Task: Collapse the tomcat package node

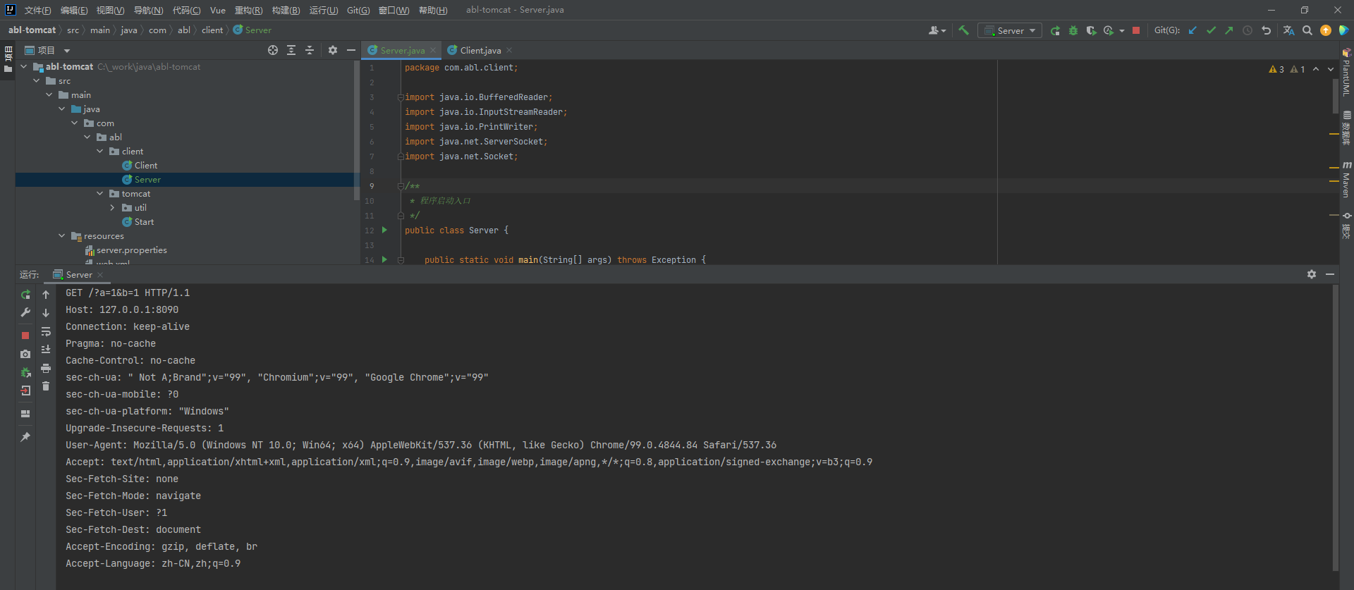Action: [100, 193]
